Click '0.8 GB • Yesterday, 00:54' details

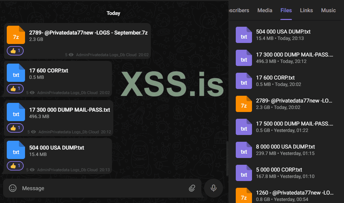282,199
